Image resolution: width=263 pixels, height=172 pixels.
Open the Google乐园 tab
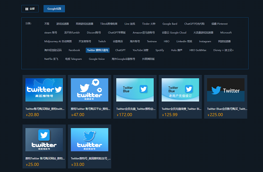tap(54, 9)
